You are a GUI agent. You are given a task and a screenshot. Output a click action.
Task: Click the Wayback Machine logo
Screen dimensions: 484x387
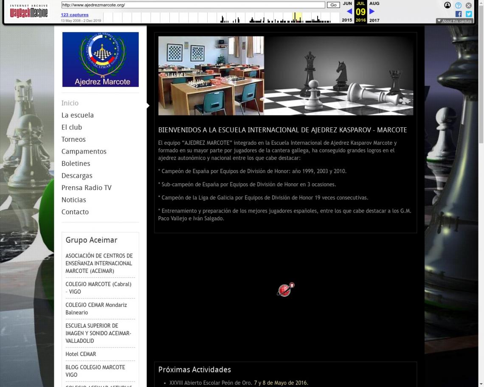coord(29,11)
